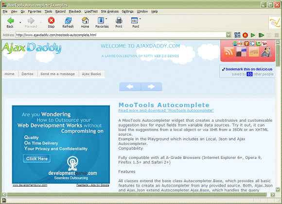The height and width of the screenshot is (204, 282).
Task: Click the orange Furl 'f' share icon
Action: point(247,44)
